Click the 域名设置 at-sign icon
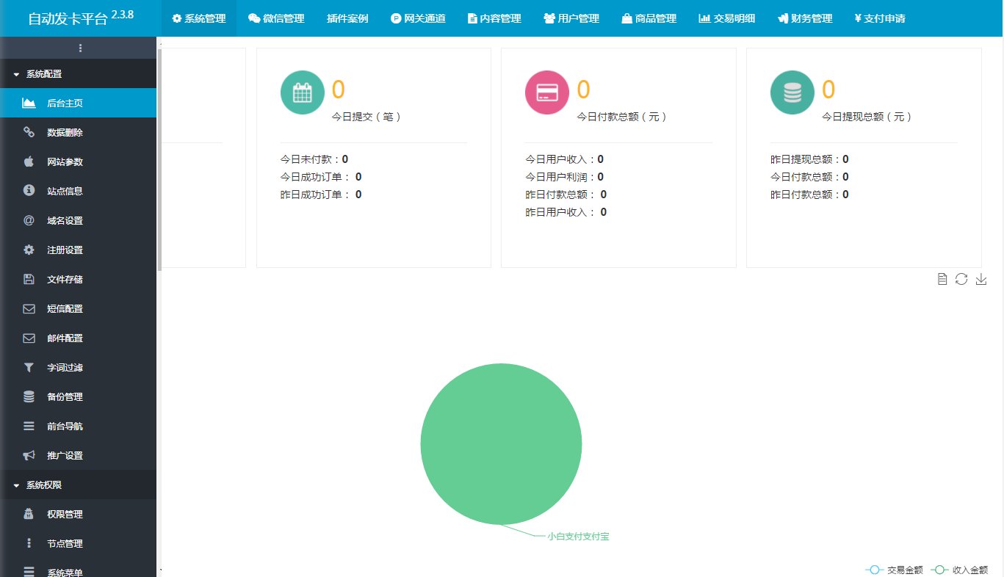Screen dimensions: 1004x577 click(x=29, y=220)
